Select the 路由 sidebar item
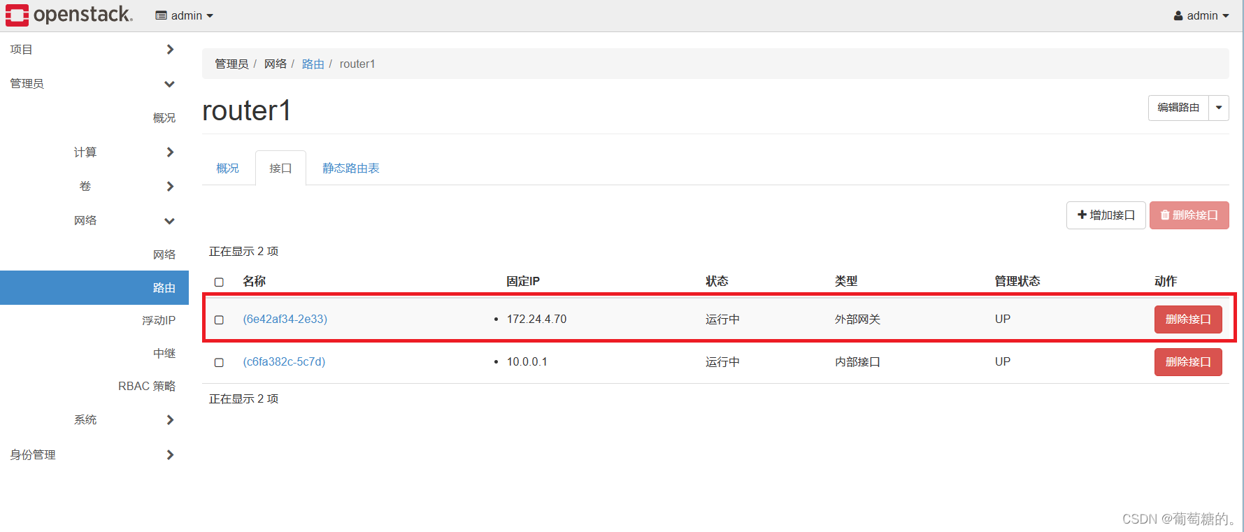 (x=94, y=287)
